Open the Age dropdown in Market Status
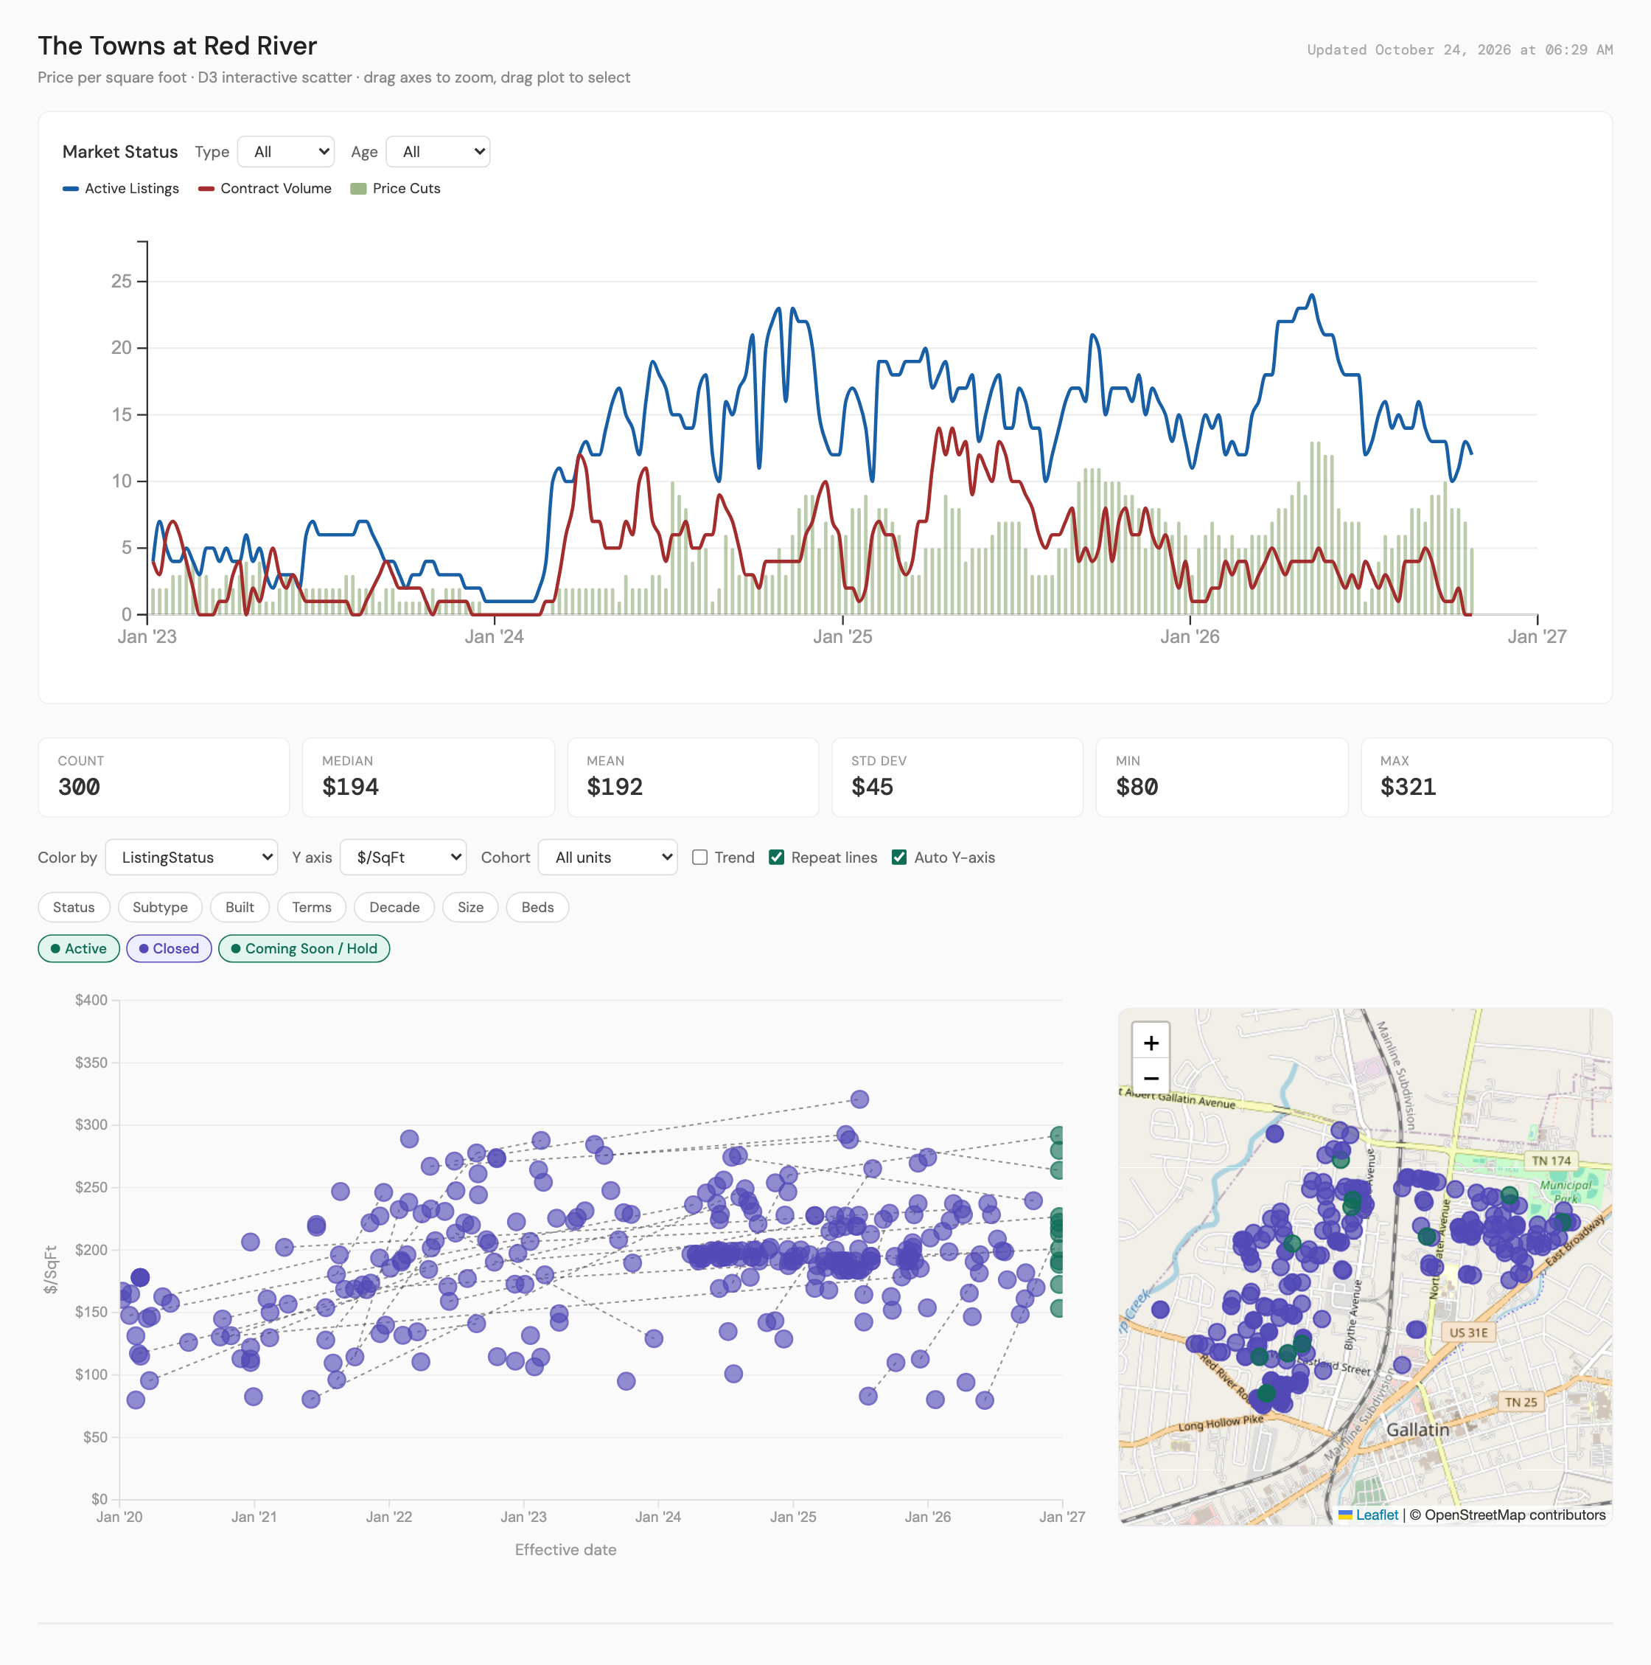The height and width of the screenshot is (1665, 1651). coord(438,152)
